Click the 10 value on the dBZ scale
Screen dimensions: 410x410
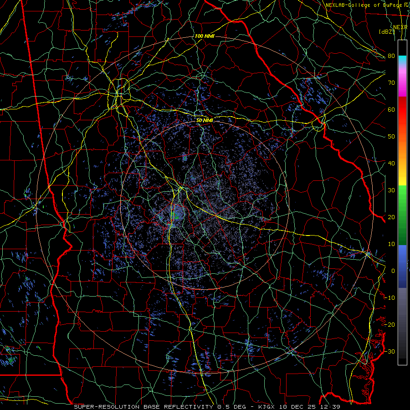(391, 244)
